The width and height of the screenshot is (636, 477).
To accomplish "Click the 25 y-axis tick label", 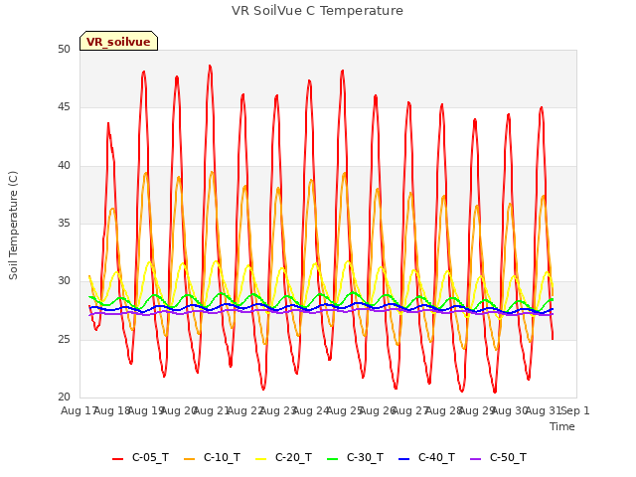I will (x=64, y=339).
